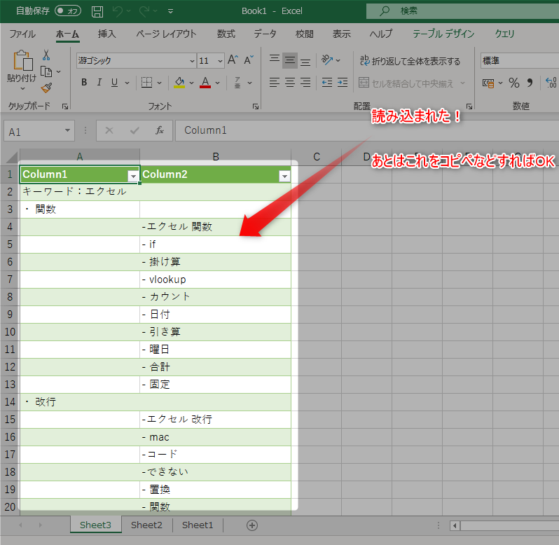Open the number format 標準 dropdown
Image resolution: width=559 pixels, height=545 pixels.
click(x=520, y=61)
